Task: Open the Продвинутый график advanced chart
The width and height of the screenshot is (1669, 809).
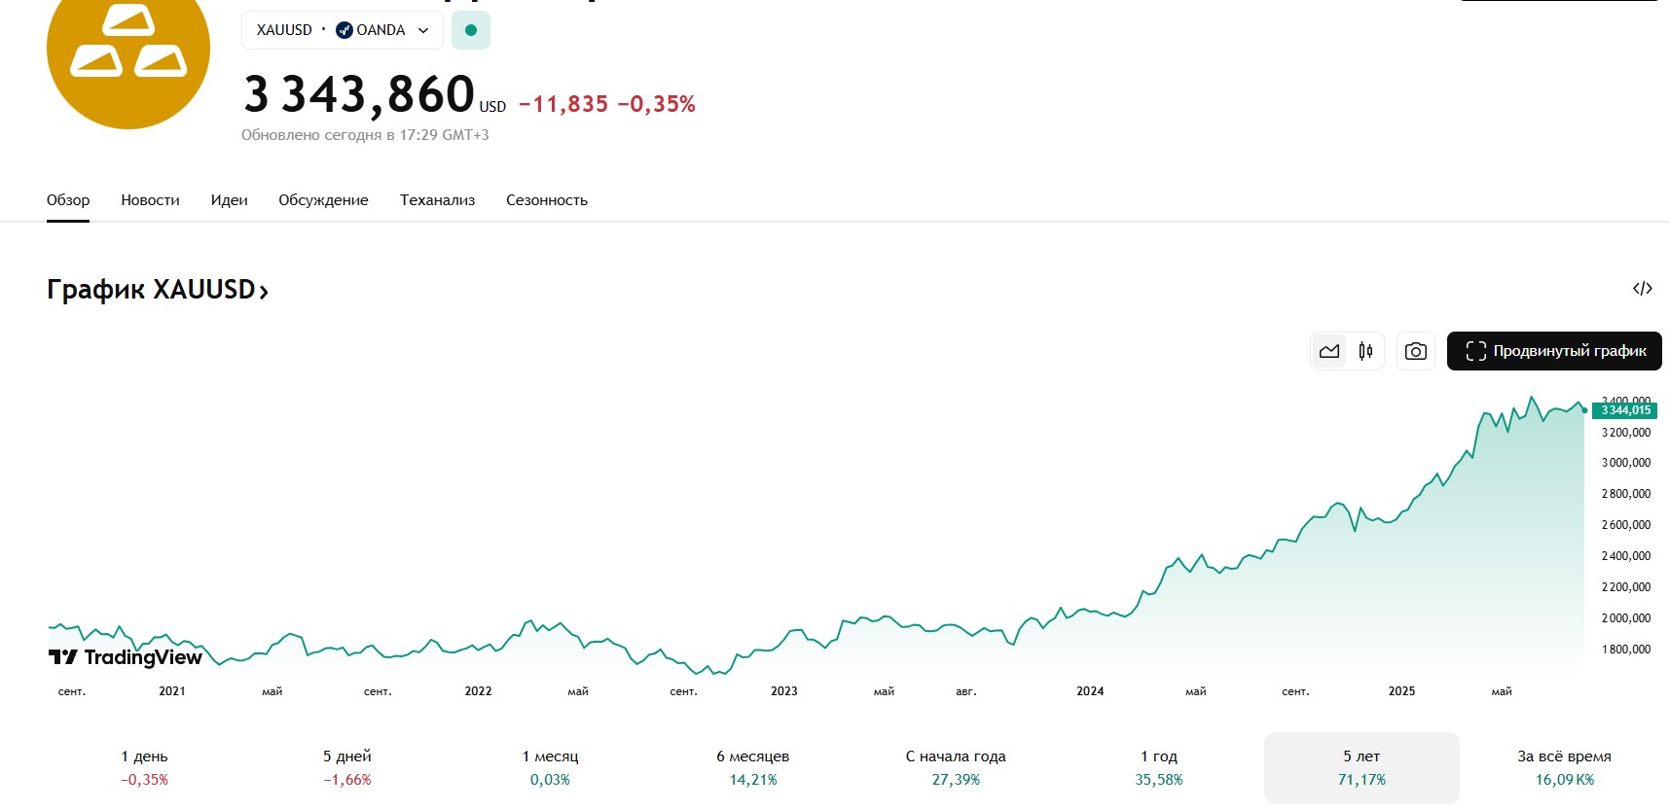Action: click(1554, 351)
